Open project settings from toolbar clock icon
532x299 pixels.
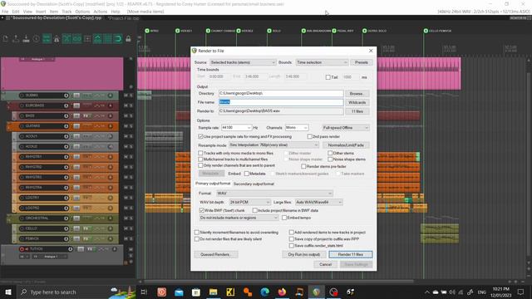pos(37,39)
